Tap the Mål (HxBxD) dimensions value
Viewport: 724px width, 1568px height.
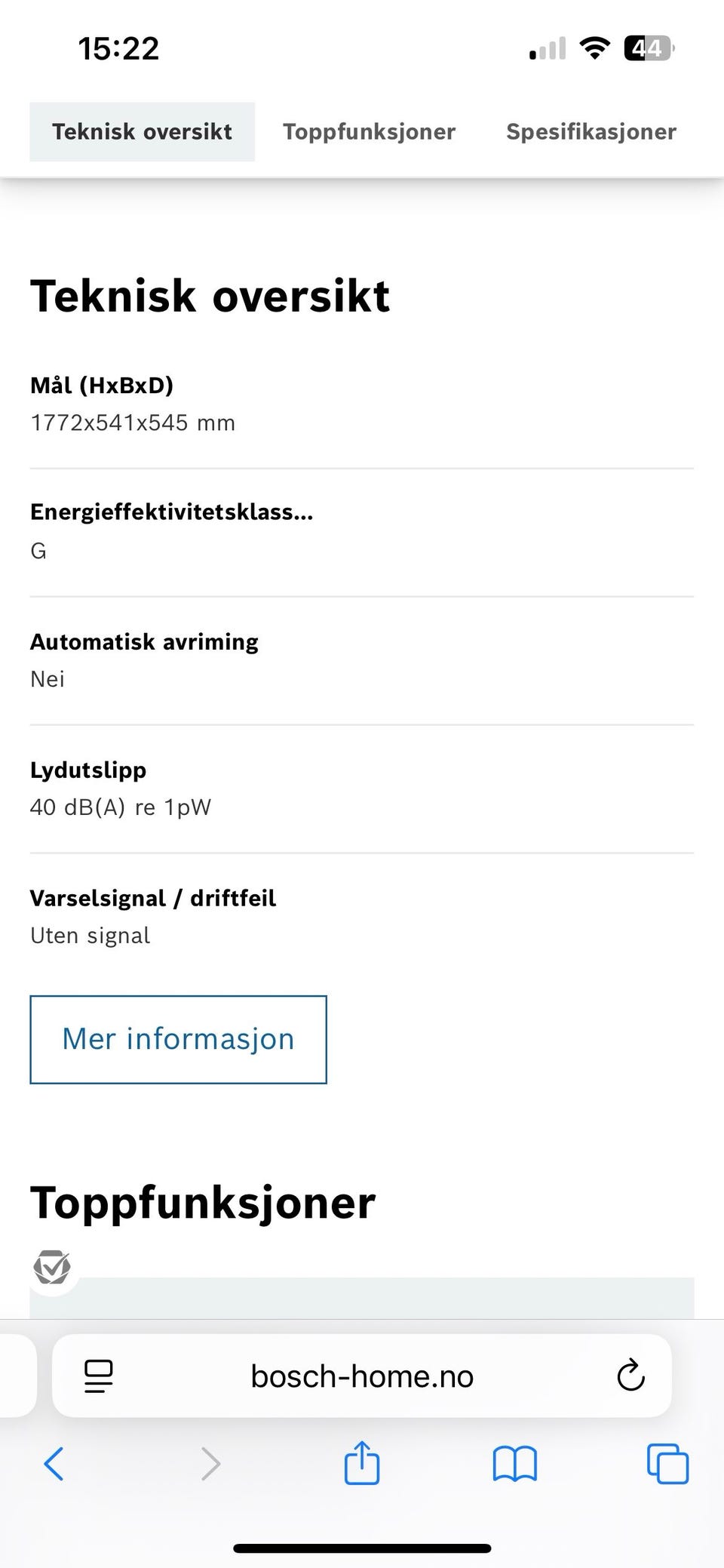(133, 423)
